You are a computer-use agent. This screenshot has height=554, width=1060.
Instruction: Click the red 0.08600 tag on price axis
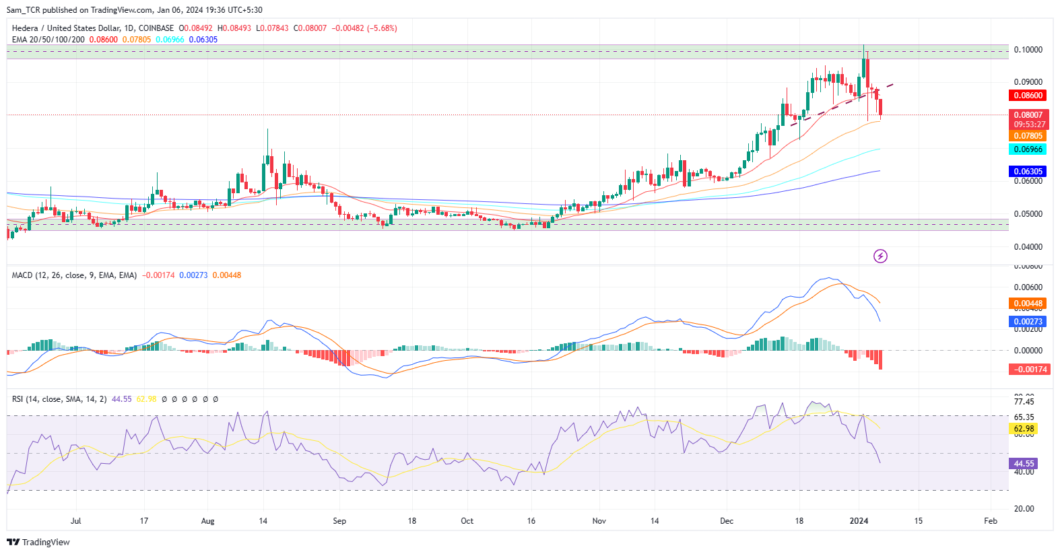tap(1028, 96)
